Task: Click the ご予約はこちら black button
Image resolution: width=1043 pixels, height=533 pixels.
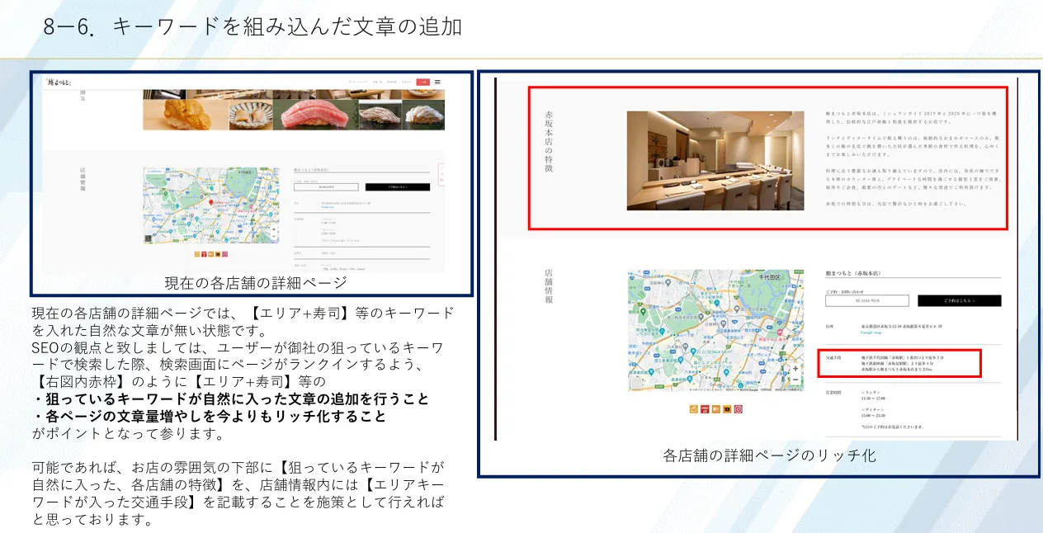Action: [x=959, y=301]
